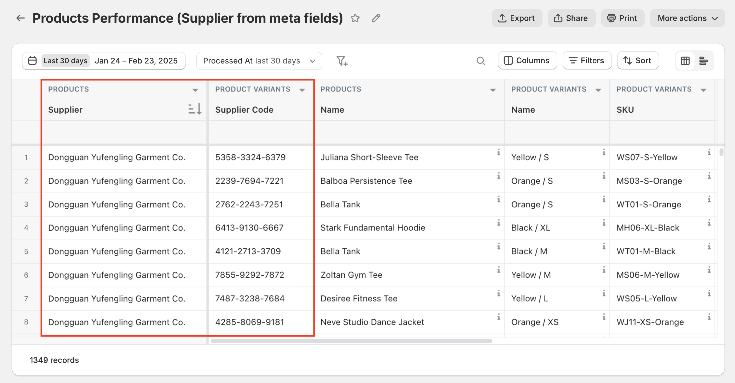Switch to the table grid view
Viewport: 735px width, 383px height.
point(685,61)
